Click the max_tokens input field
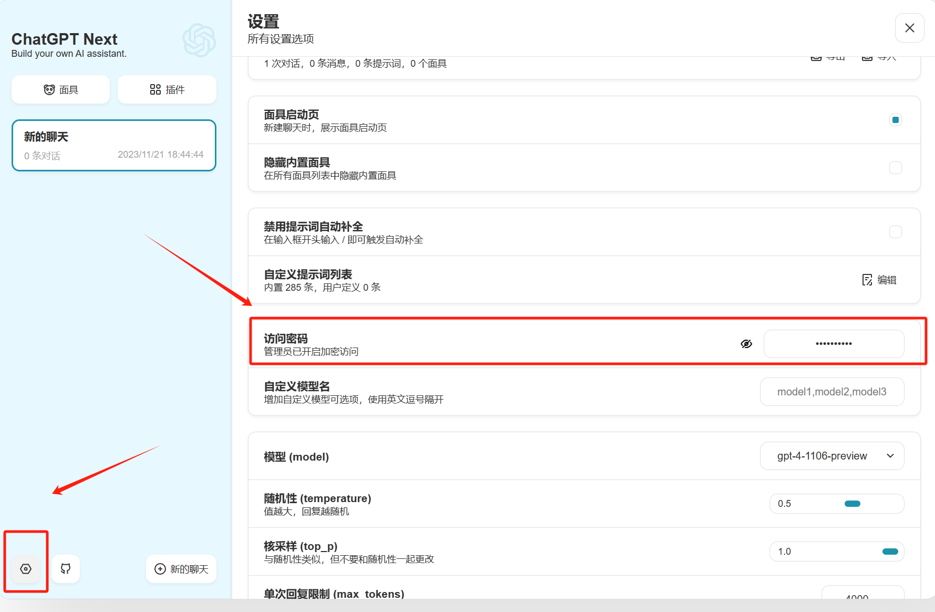Viewport: 935px width, 612px height. pyautogui.click(x=862, y=594)
